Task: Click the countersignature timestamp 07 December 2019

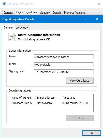Action: click(76, 103)
